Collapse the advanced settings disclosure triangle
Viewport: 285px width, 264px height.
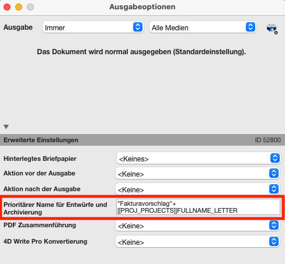[x=6, y=127]
